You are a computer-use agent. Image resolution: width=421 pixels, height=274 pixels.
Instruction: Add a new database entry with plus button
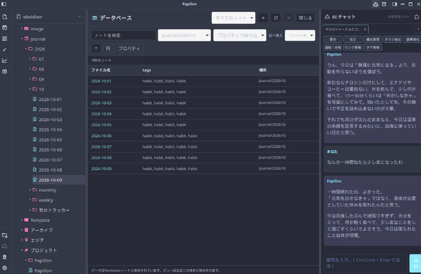point(263,18)
